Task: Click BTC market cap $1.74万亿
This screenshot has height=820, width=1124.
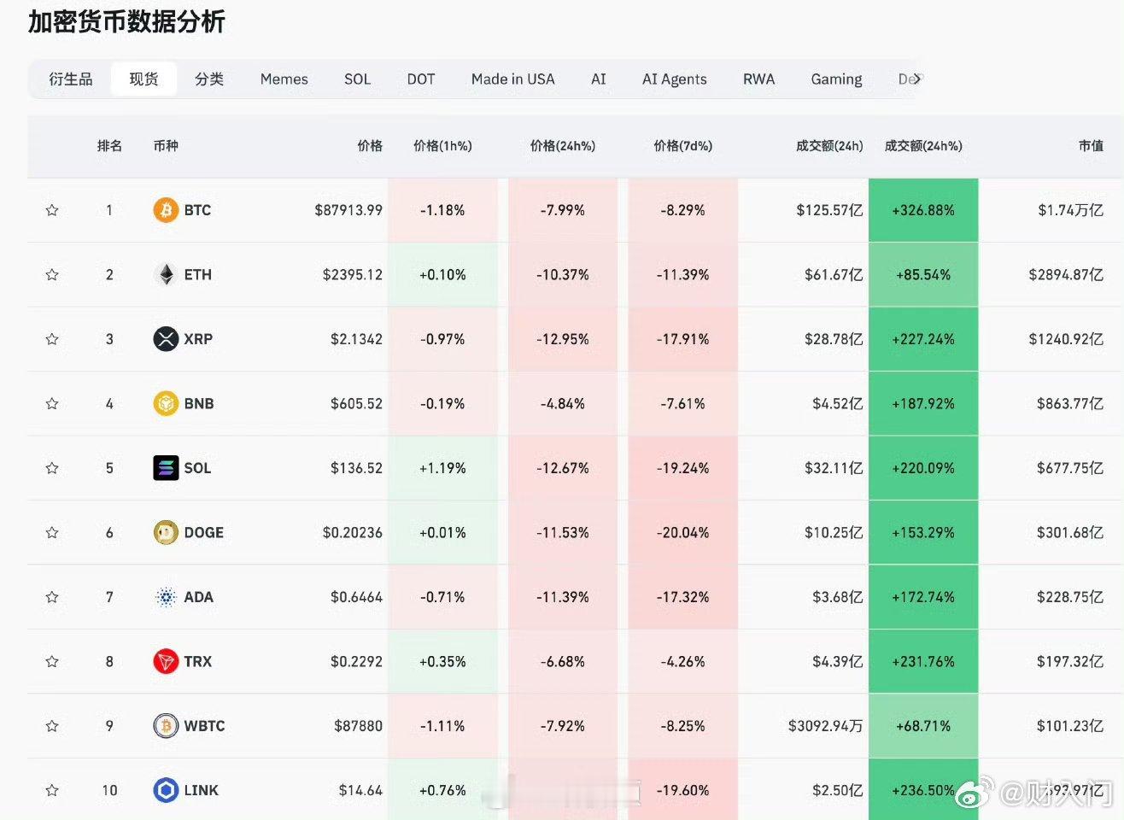Action: (1071, 210)
